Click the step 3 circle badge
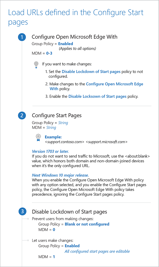Viewport: 159px width, 267px height. pos(22,211)
